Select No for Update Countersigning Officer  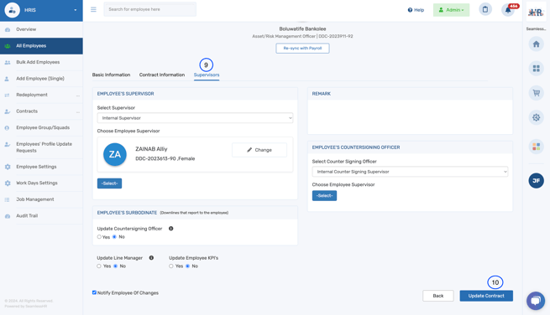[114, 237]
